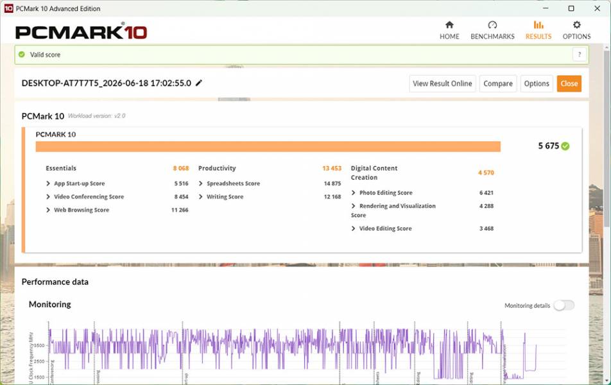Open the HOME tab label
The image size is (611, 385).
pyautogui.click(x=449, y=36)
